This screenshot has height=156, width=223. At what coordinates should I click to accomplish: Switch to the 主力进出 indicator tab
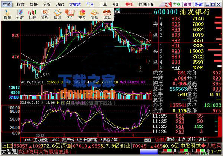[41, 140]
